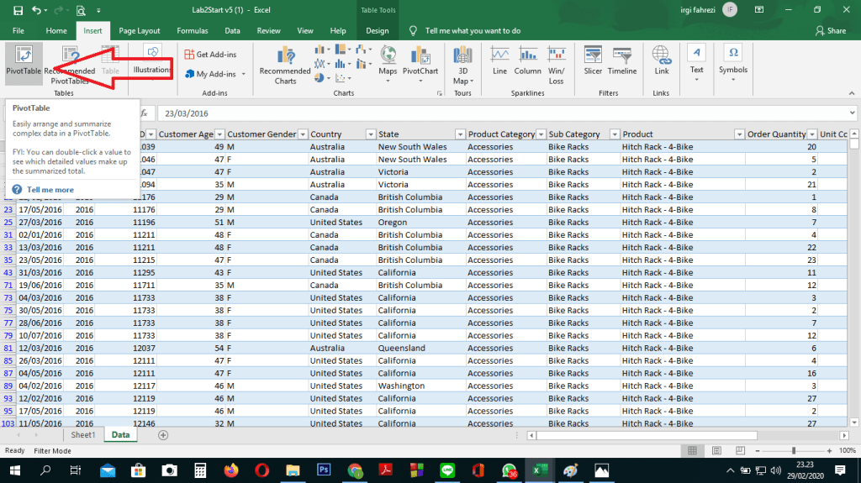The height and width of the screenshot is (483, 861).
Task: Insert a Slicer filter
Action: pyautogui.click(x=593, y=60)
